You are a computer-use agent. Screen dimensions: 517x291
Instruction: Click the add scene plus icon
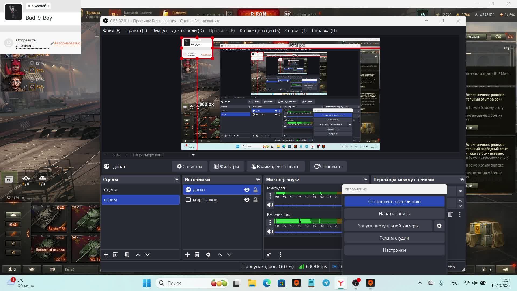point(106,255)
